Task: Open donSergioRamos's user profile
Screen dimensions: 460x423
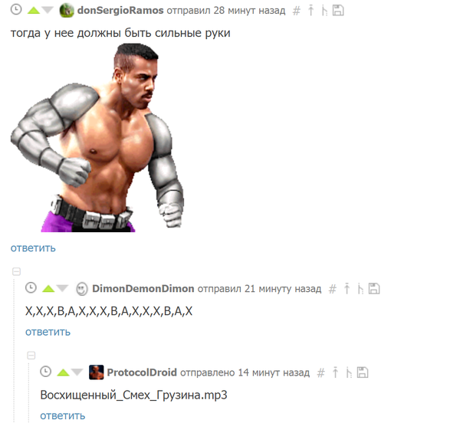Action: point(120,11)
